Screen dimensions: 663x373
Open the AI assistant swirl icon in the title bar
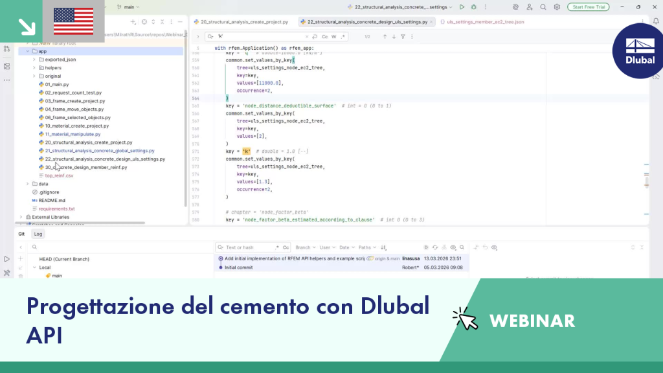coord(515,6)
